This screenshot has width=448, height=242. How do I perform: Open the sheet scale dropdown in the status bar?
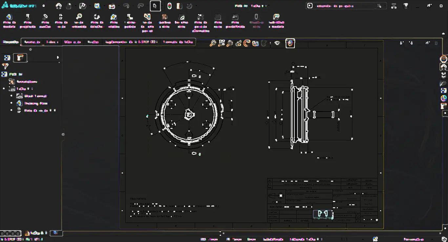pos(362,239)
